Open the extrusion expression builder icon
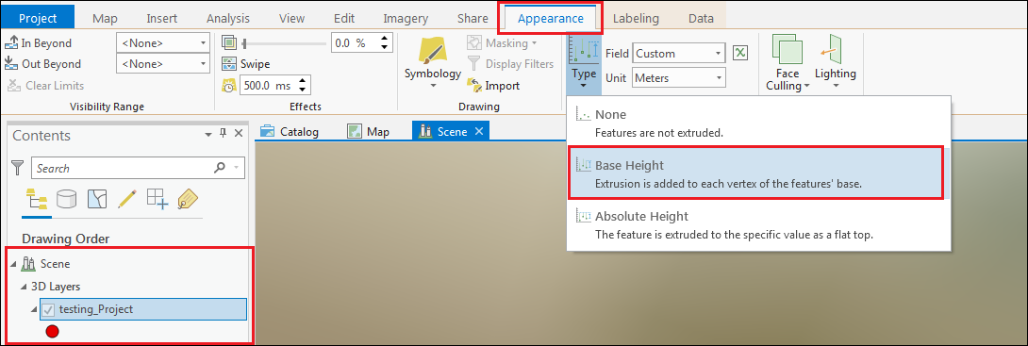Image resolution: width=1028 pixels, height=346 pixels. (x=740, y=53)
